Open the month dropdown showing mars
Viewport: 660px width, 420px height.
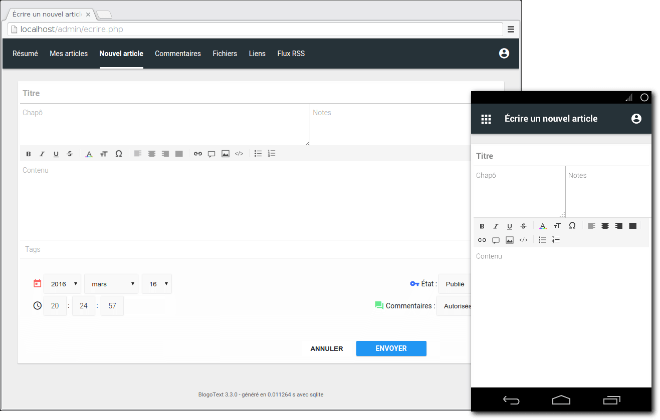click(x=111, y=284)
